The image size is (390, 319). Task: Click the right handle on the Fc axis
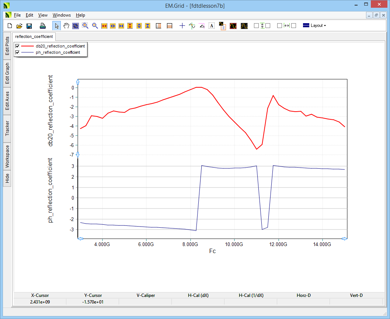[345, 239]
